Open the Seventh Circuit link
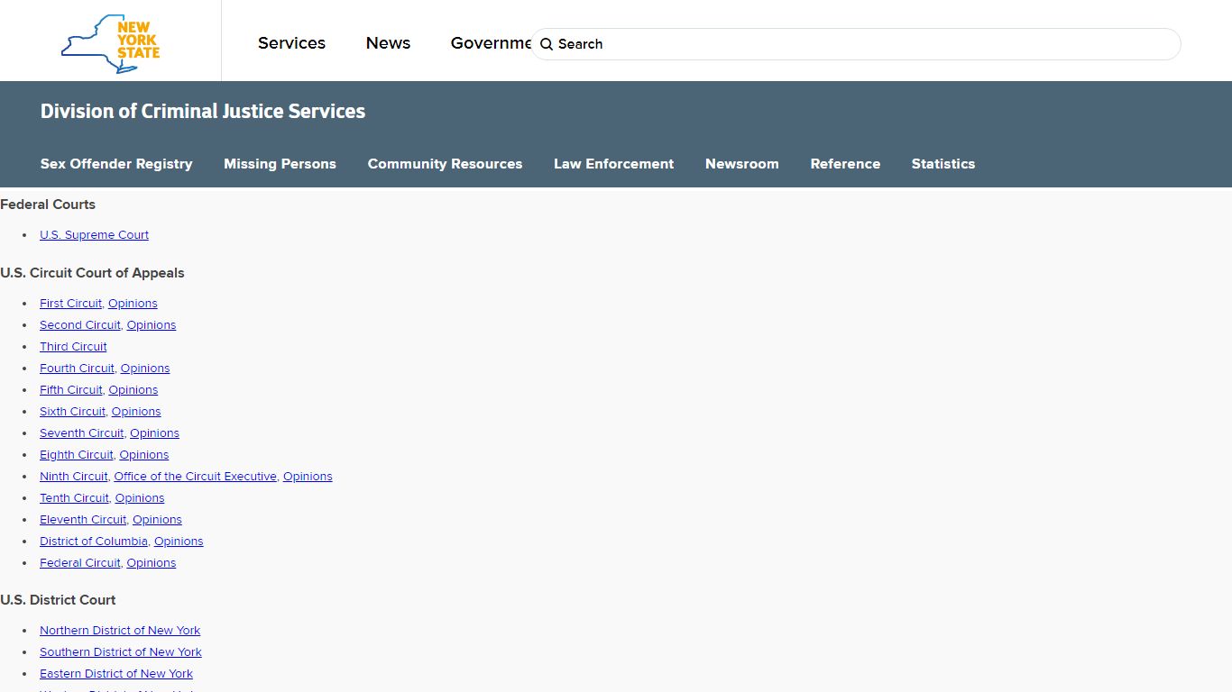The width and height of the screenshot is (1232, 692). pyautogui.click(x=82, y=433)
